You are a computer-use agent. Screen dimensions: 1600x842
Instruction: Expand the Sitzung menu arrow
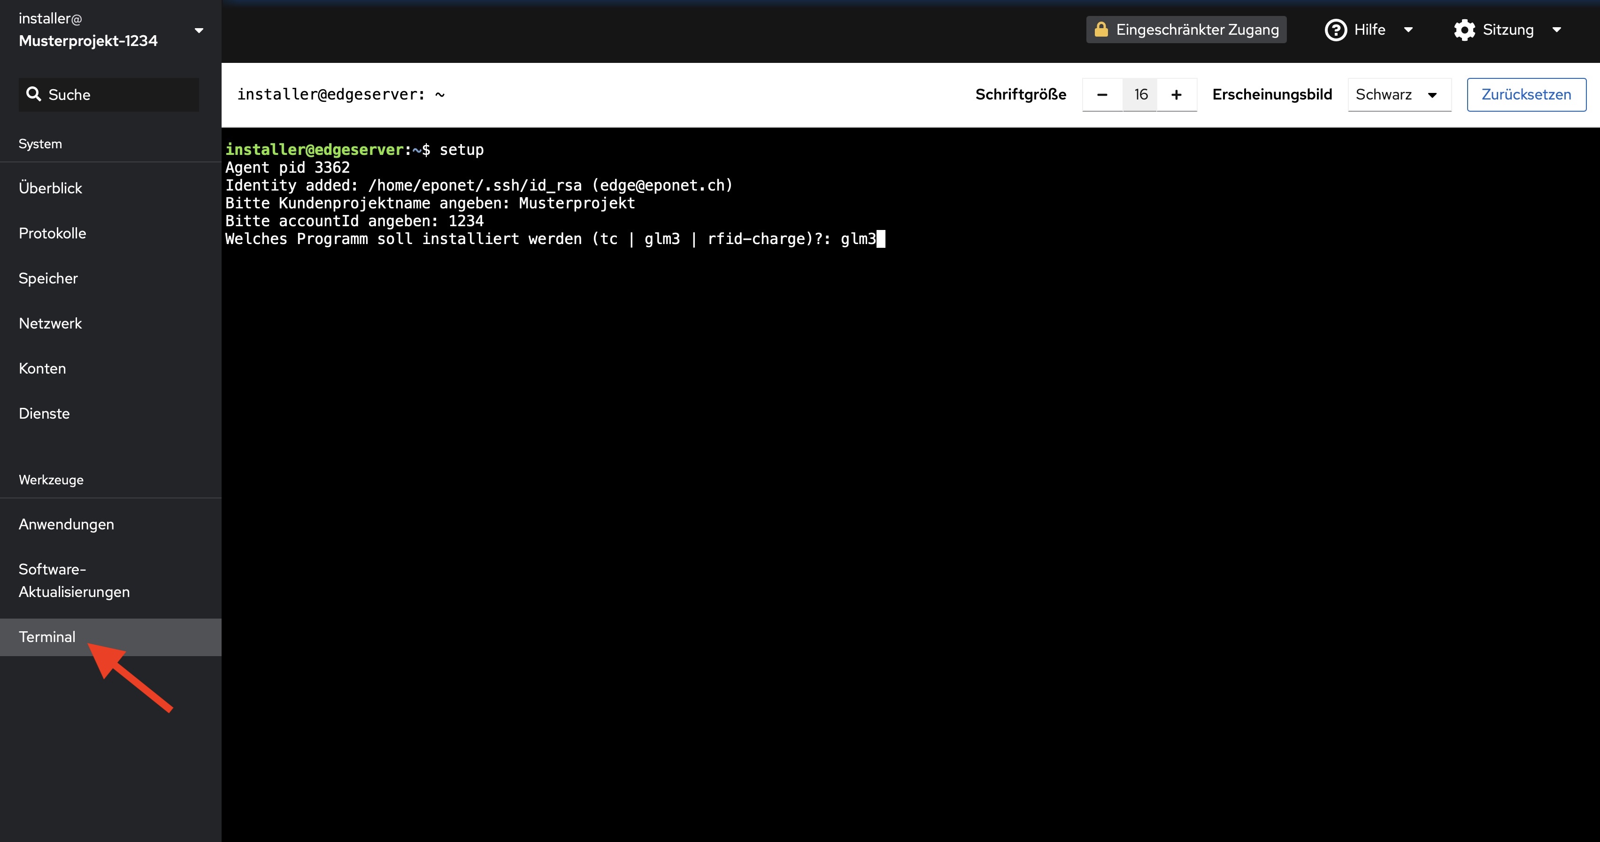pyautogui.click(x=1556, y=30)
